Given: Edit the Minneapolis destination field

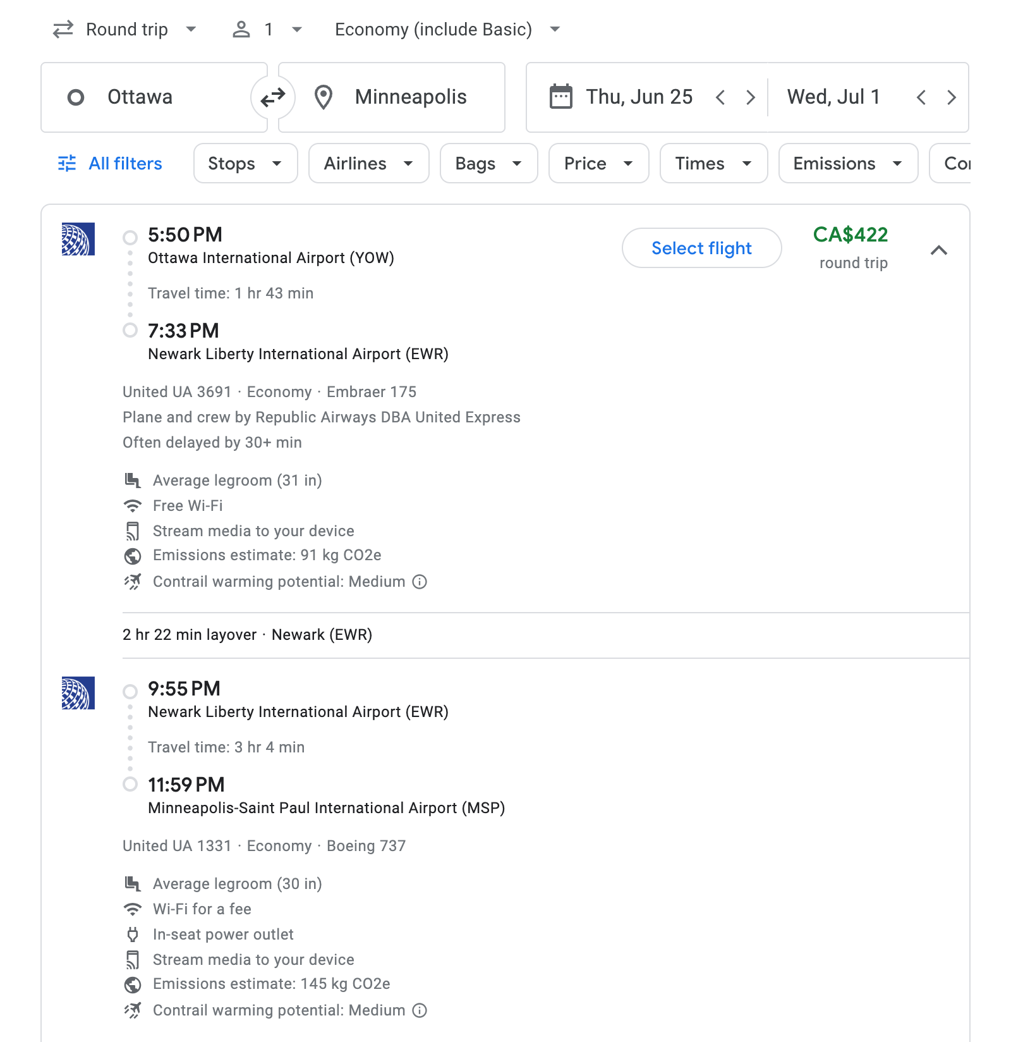Looking at the screenshot, I should point(410,97).
